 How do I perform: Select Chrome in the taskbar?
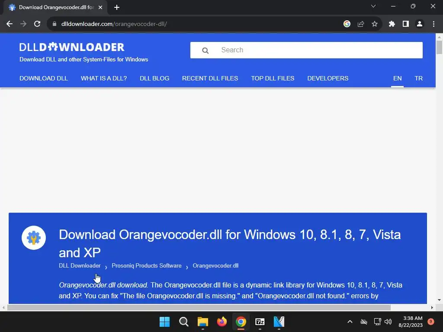point(241,322)
